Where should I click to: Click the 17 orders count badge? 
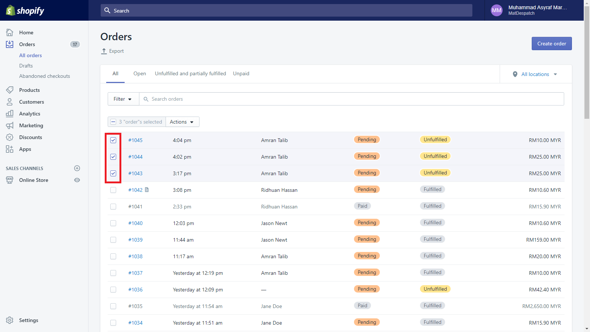point(75,44)
